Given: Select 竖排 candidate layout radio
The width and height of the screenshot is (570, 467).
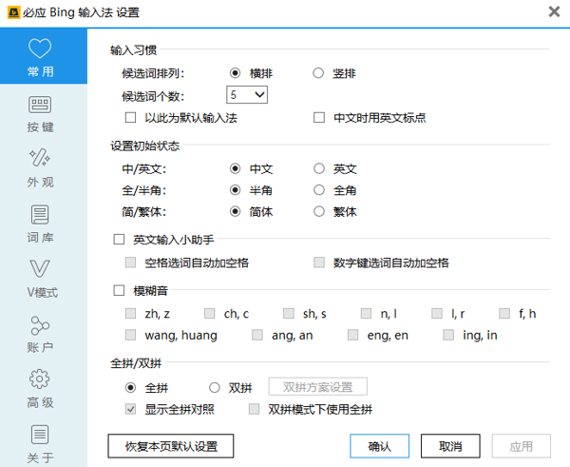Looking at the screenshot, I should pos(320,72).
